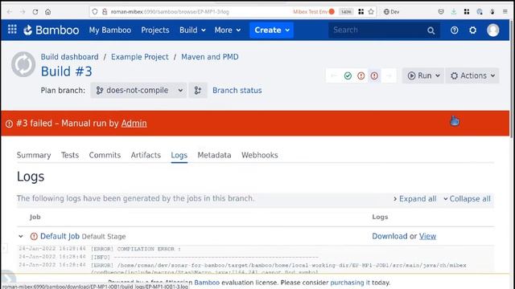Click the Build #3 heading link

66,71
